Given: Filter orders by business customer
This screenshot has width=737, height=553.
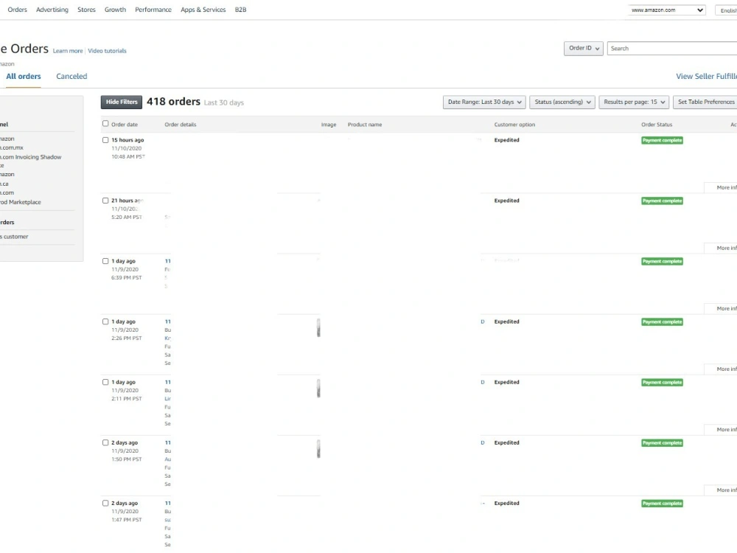Looking at the screenshot, I should tap(14, 237).
